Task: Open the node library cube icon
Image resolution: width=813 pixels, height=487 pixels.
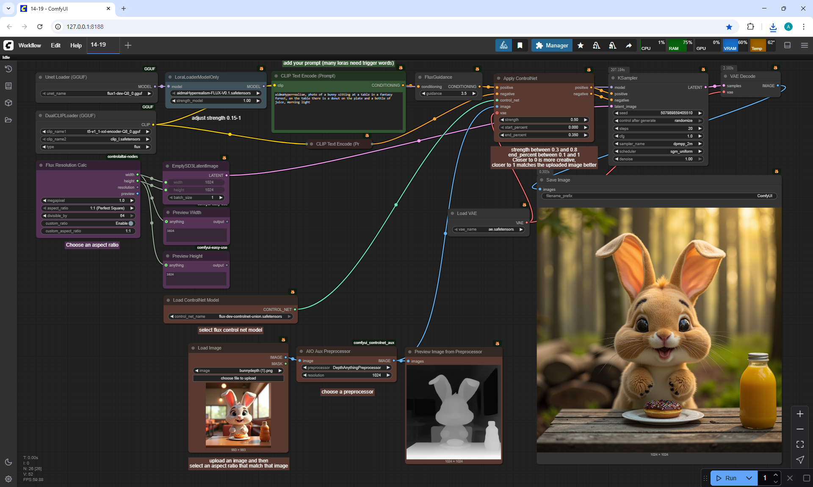Action: (x=8, y=103)
